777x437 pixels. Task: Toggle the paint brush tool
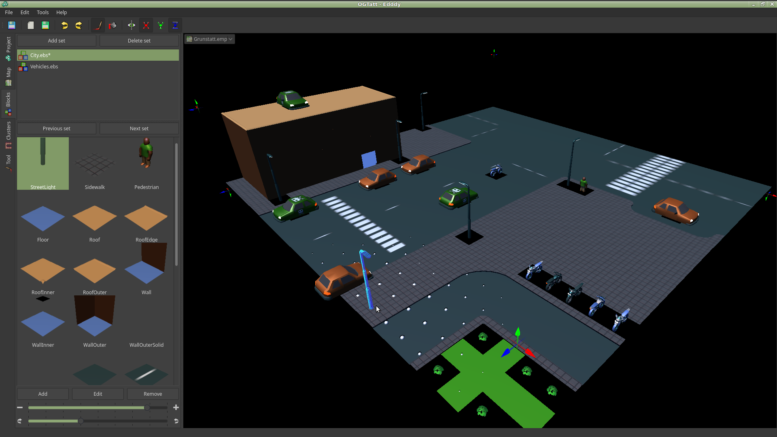tap(98, 25)
